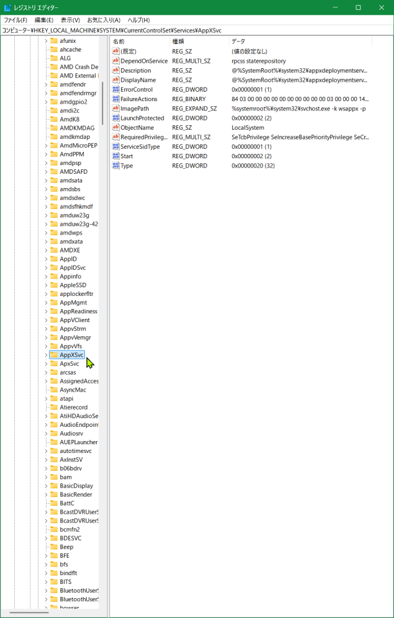Click the string icon next to ImagePath
Viewport: 394px width, 618px height.
point(115,109)
